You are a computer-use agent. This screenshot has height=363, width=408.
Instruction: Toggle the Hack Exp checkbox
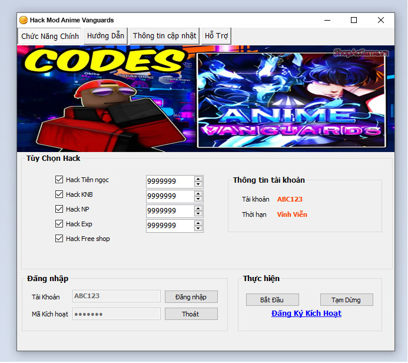(59, 224)
